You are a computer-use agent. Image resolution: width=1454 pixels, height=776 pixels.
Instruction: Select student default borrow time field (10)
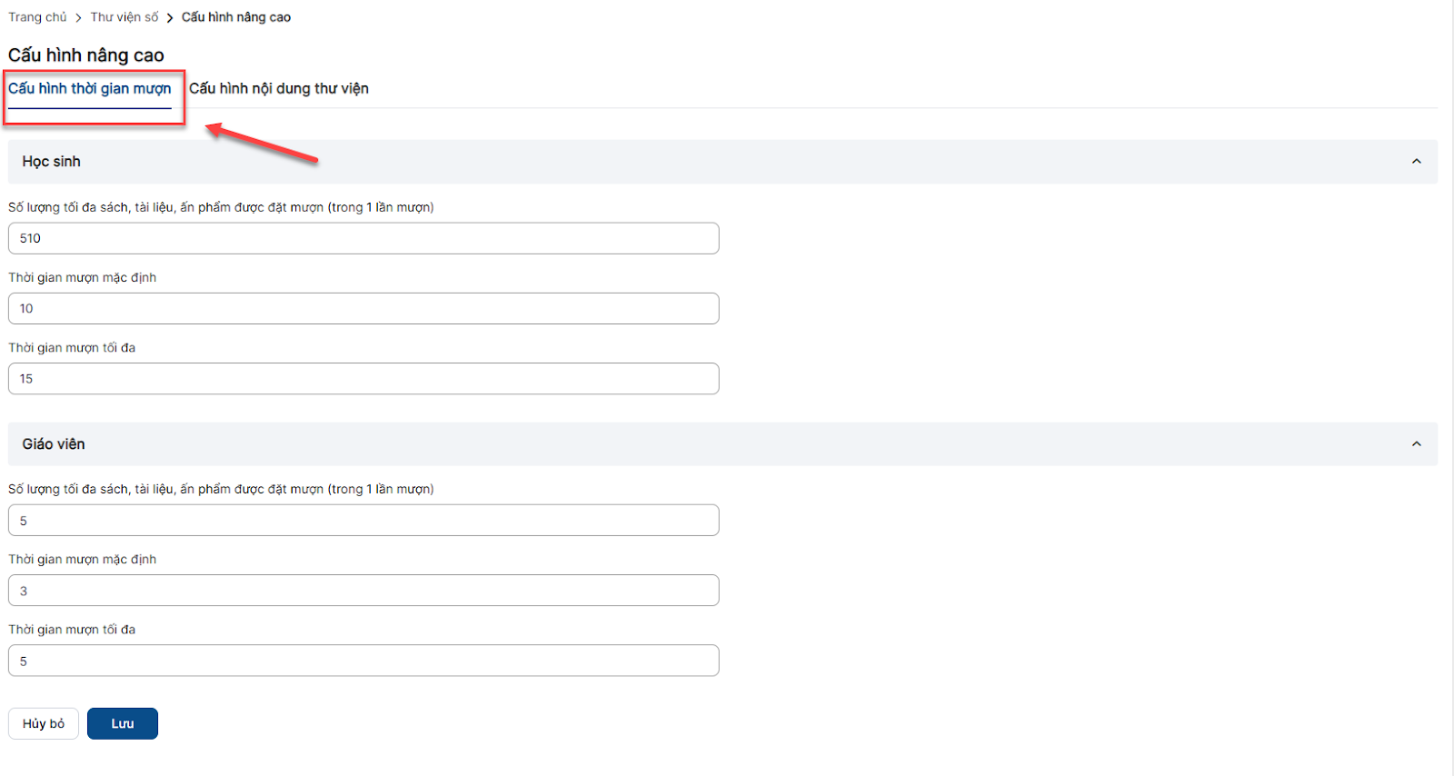point(363,308)
